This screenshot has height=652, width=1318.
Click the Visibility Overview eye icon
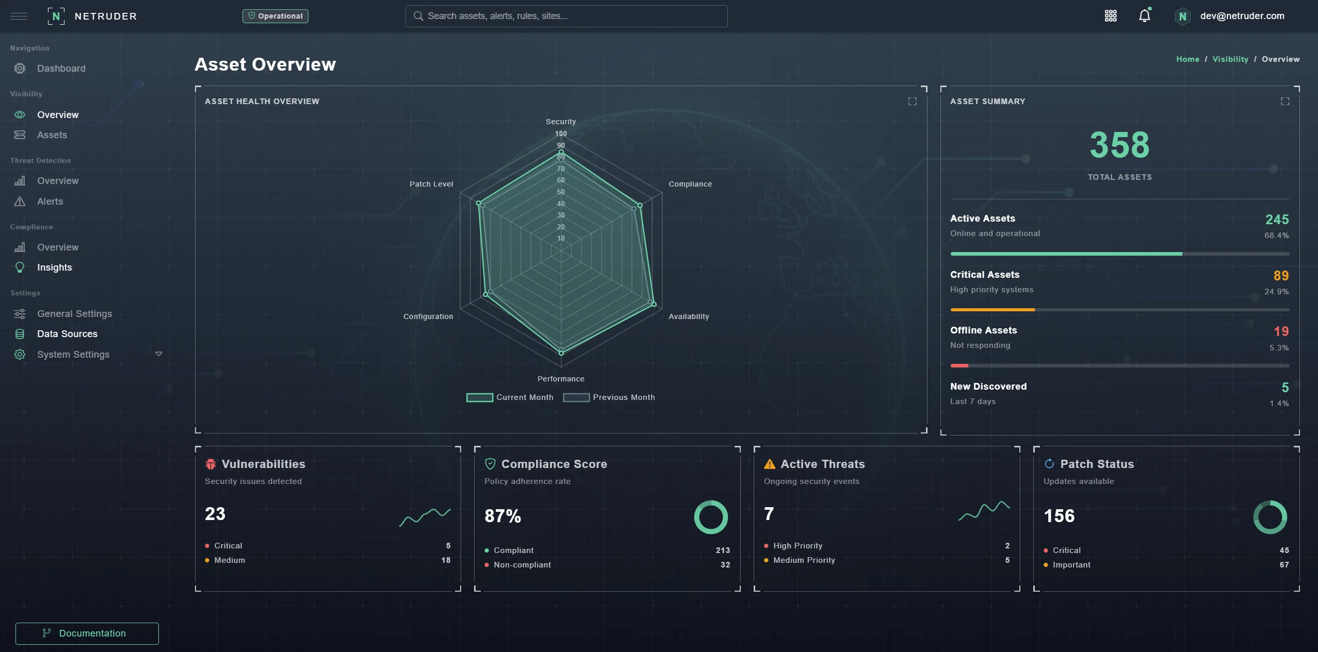pos(20,115)
